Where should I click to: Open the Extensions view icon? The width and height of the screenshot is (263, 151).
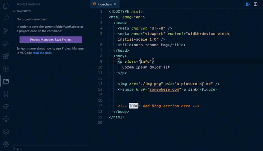tap(6, 56)
